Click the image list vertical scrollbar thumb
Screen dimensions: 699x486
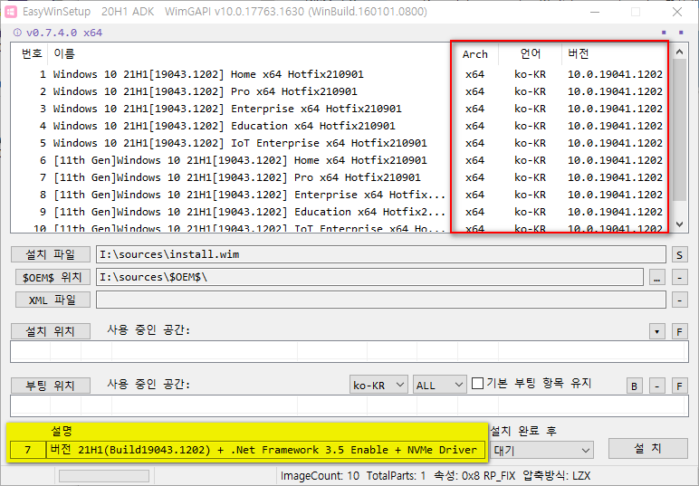pos(679,129)
